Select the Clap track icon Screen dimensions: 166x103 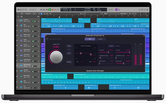(x=22, y=82)
